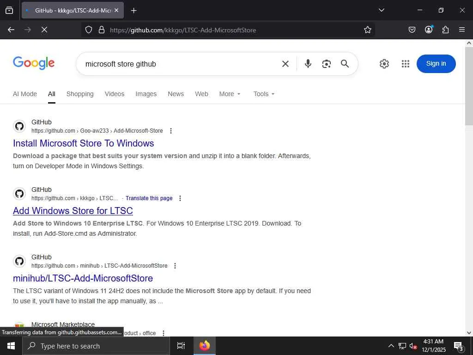Open Google quick settings gear

coord(384,64)
